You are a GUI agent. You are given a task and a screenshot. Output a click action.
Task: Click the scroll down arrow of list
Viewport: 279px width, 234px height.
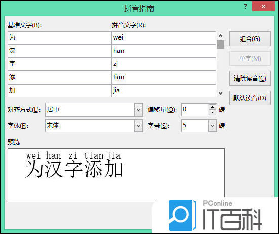click(x=220, y=93)
